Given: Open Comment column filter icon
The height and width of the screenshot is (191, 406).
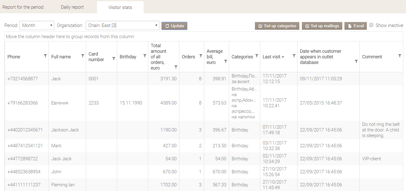Looking at the screenshot, I should click(x=400, y=56).
